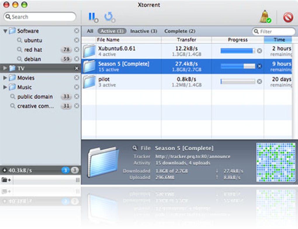Remove the Software folder with its X icon

tap(77, 31)
